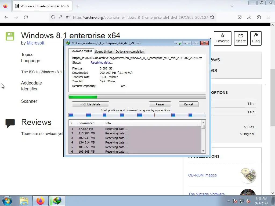Click the N. column header
This screenshot has height=206, width=275.
(73, 123)
